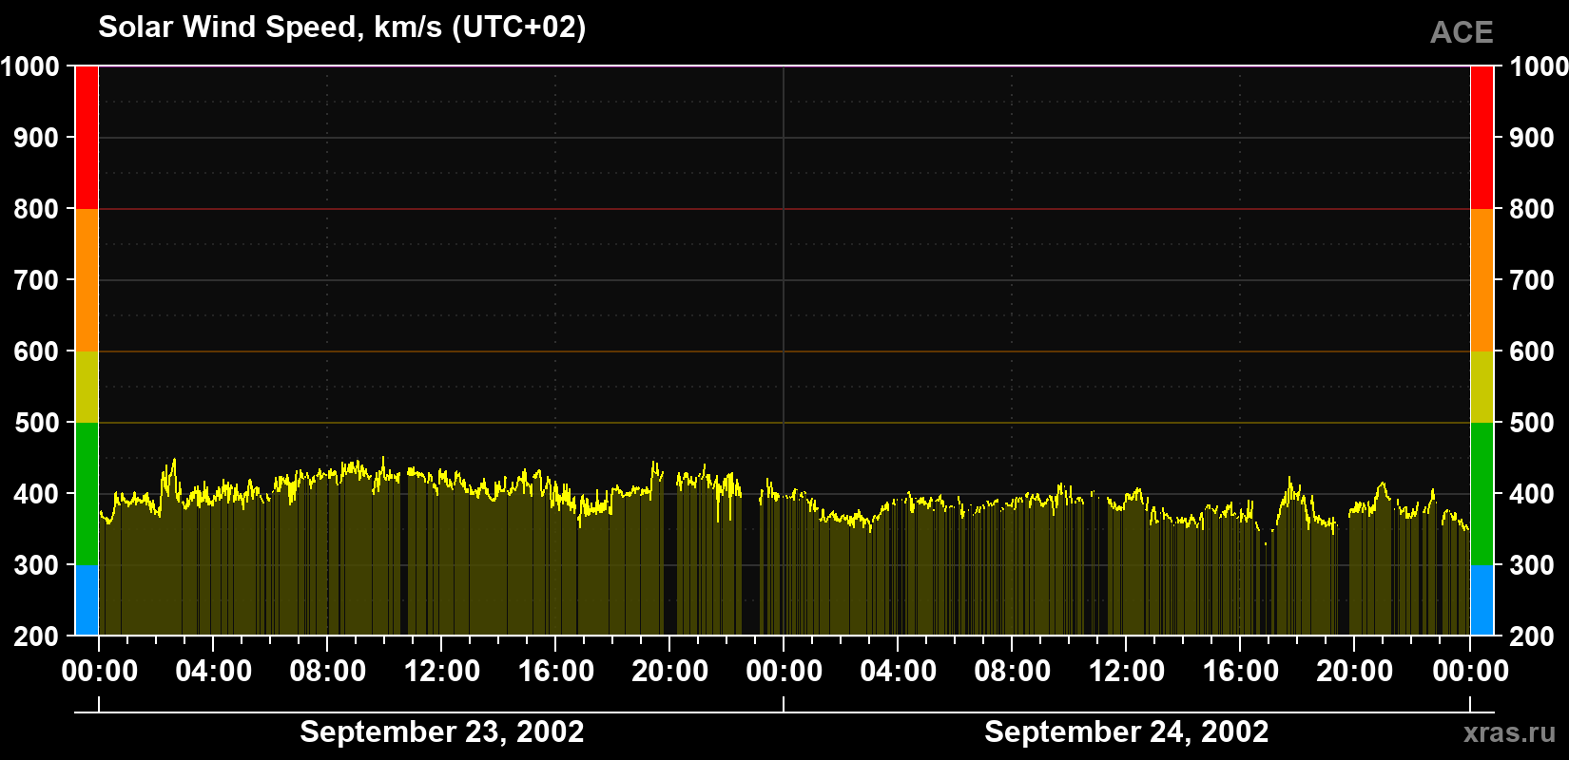Viewport: 1569px width, 760px height.
Task: Click the yellow band on left color scale
Action: coord(87,387)
